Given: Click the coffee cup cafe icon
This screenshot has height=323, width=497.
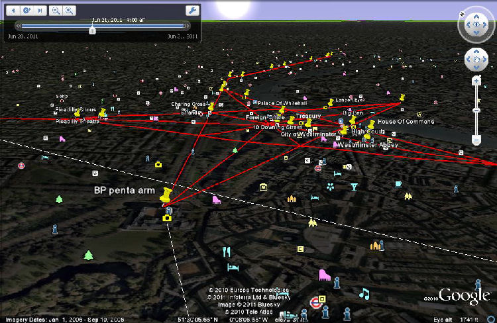Looking at the screenshot, I should 398,184.
